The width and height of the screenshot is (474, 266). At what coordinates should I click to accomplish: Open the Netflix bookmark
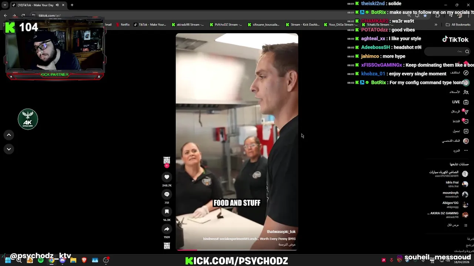click(x=123, y=25)
